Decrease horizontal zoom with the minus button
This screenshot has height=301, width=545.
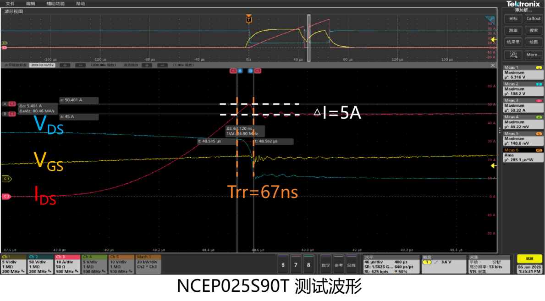[x=80, y=65]
